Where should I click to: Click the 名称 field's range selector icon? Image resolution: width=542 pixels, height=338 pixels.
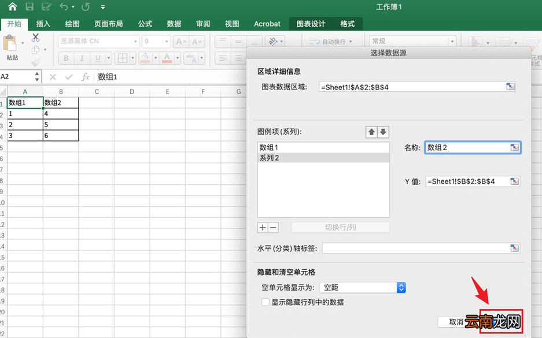click(515, 147)
